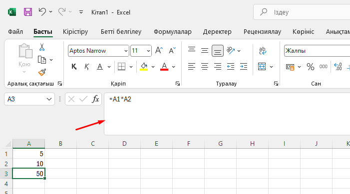350x194 pixels.
Task: Click the Cut scissors icon
Action: [x=42, y=47]
